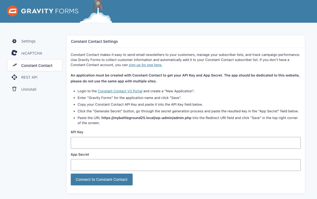Click inside the API Key field
The image size is (317, 199).
coord(185,143)
